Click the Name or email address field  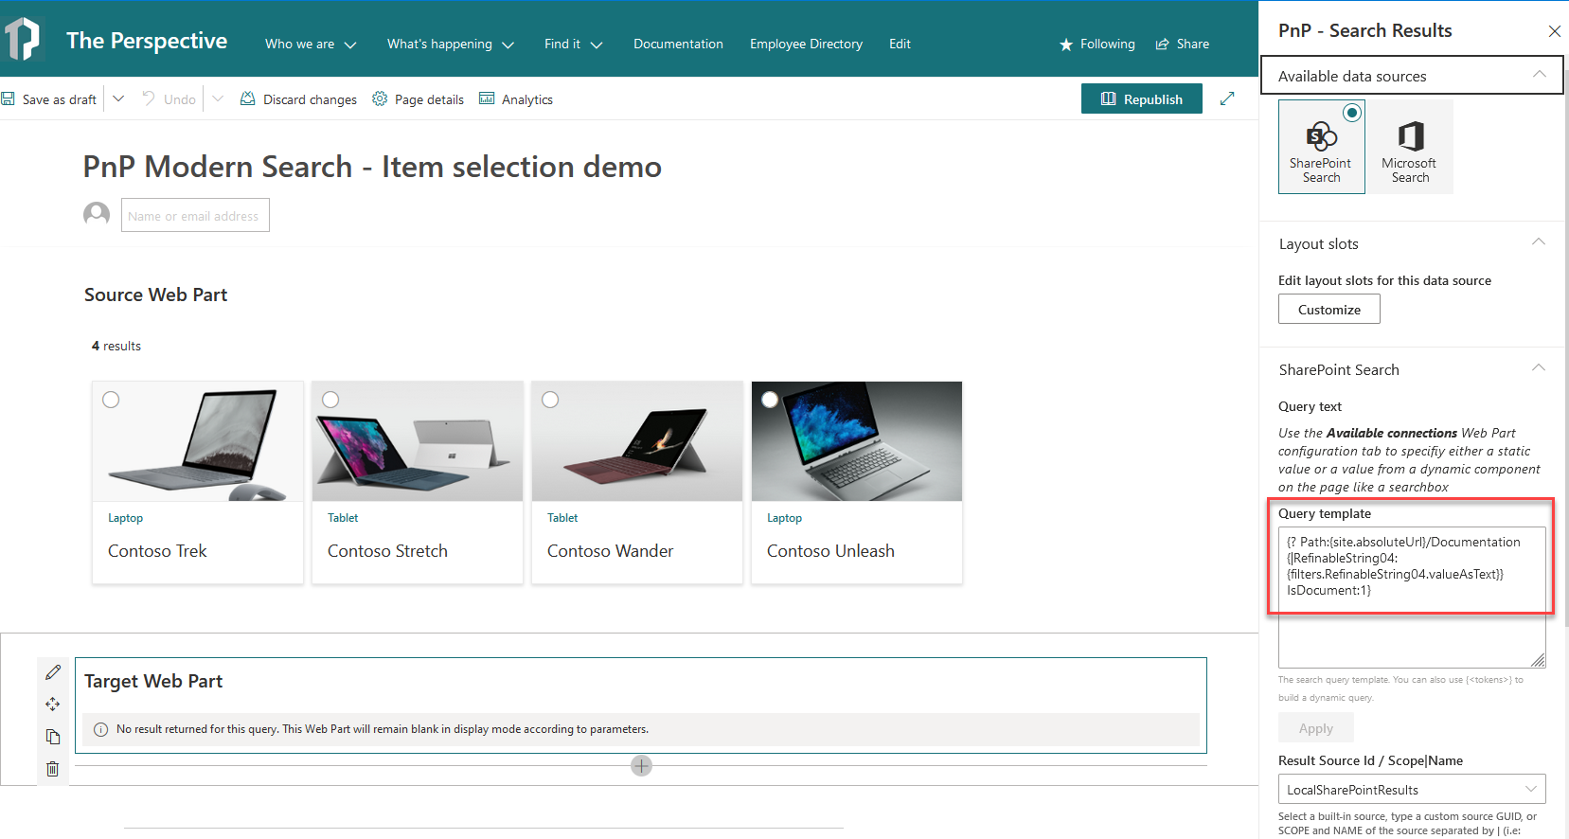tap(195, 215)
